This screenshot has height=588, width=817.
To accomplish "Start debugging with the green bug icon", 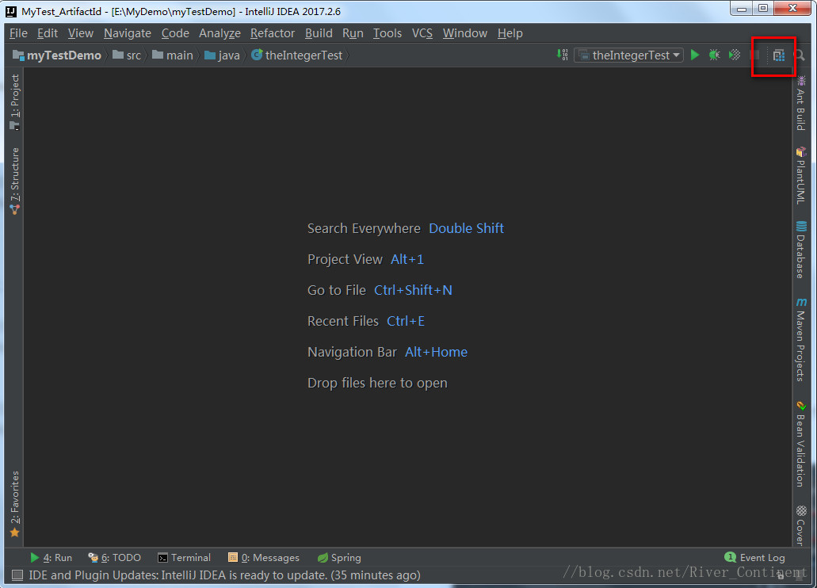I will [714, 55].
